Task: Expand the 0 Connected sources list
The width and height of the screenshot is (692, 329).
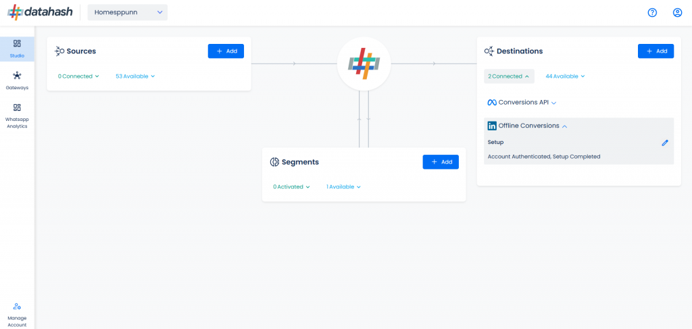Action: pyautogui.click(x=78, y=76)
